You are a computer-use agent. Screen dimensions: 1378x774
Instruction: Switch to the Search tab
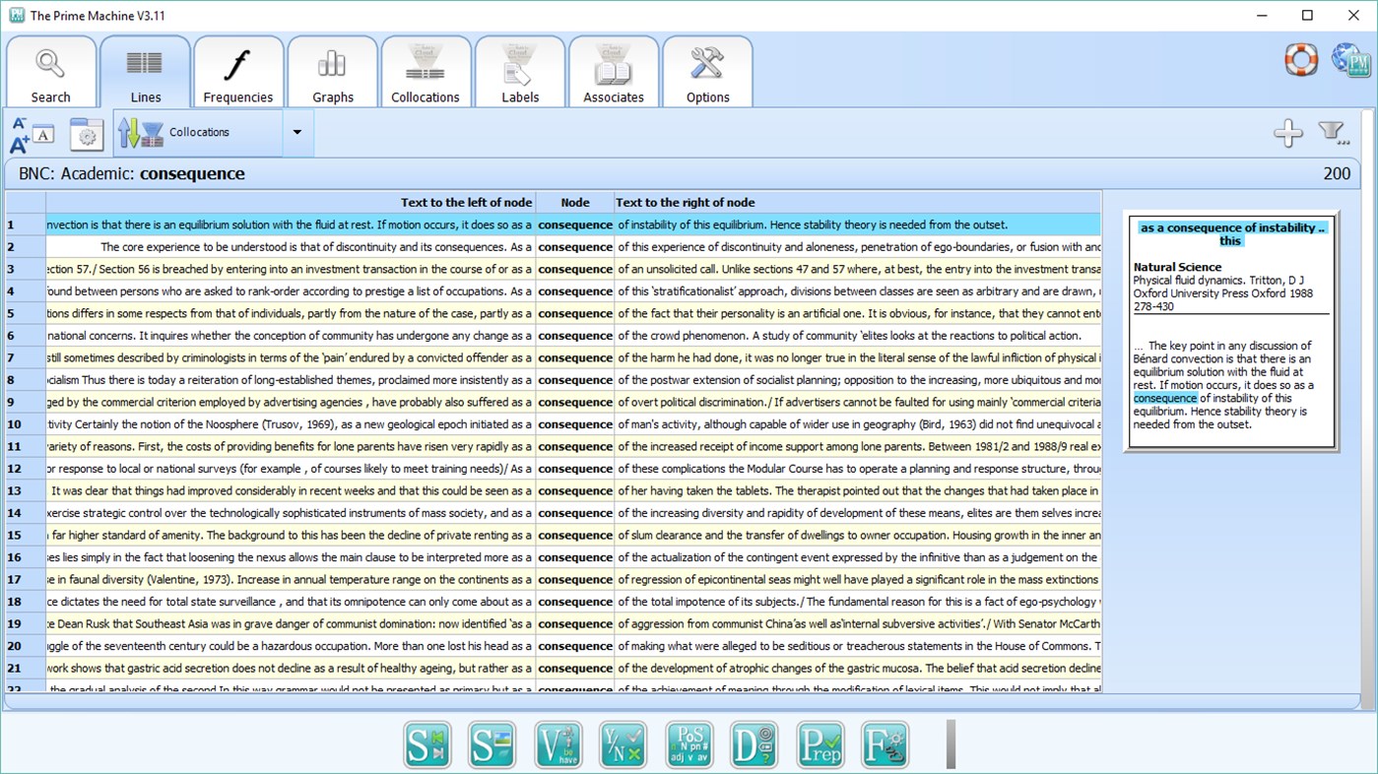pos(50,72)
